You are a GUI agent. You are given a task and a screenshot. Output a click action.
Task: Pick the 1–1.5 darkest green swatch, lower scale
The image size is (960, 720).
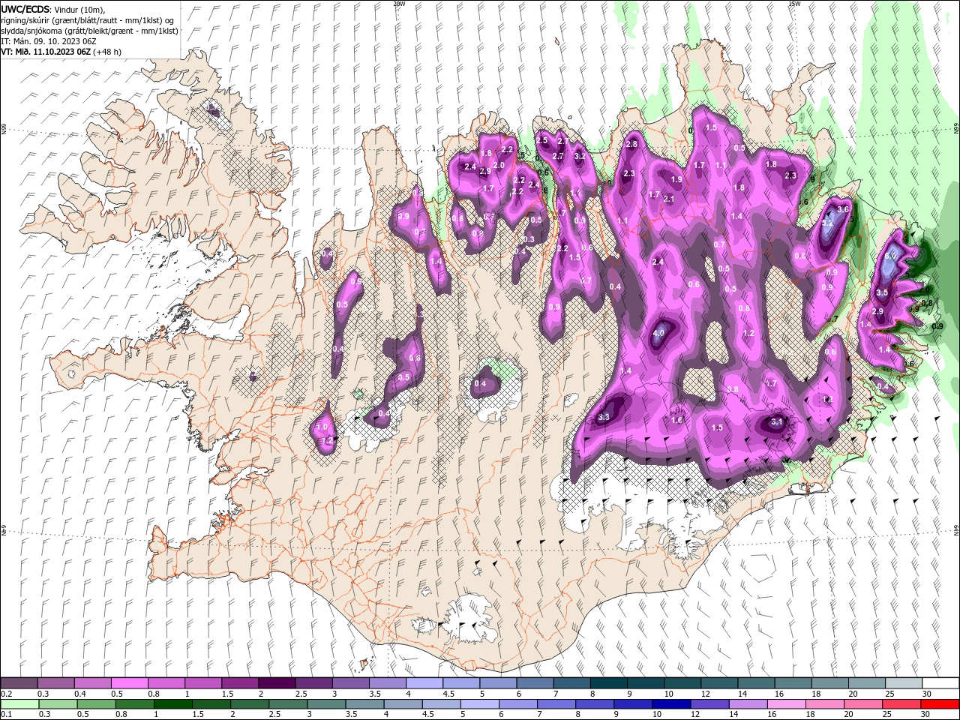(173, 704)
